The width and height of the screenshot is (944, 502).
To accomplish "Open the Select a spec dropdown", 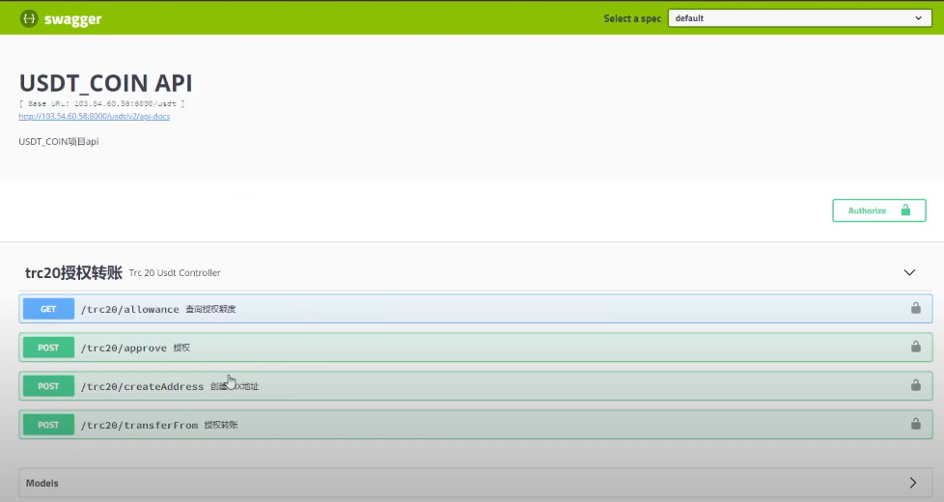I will point(799,18).
